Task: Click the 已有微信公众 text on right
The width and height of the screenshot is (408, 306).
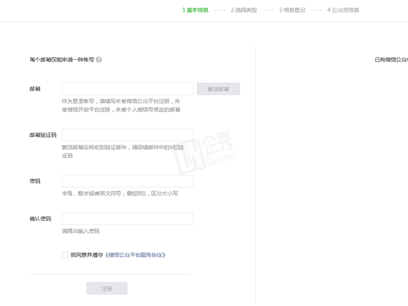Action: (391, 60)
